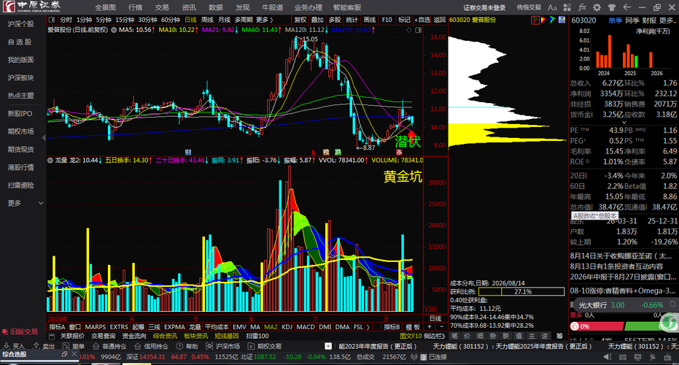Viewport: 679px width, 365px height.
Task: Go back using the left arrow icon
Action: coord(626,7)
